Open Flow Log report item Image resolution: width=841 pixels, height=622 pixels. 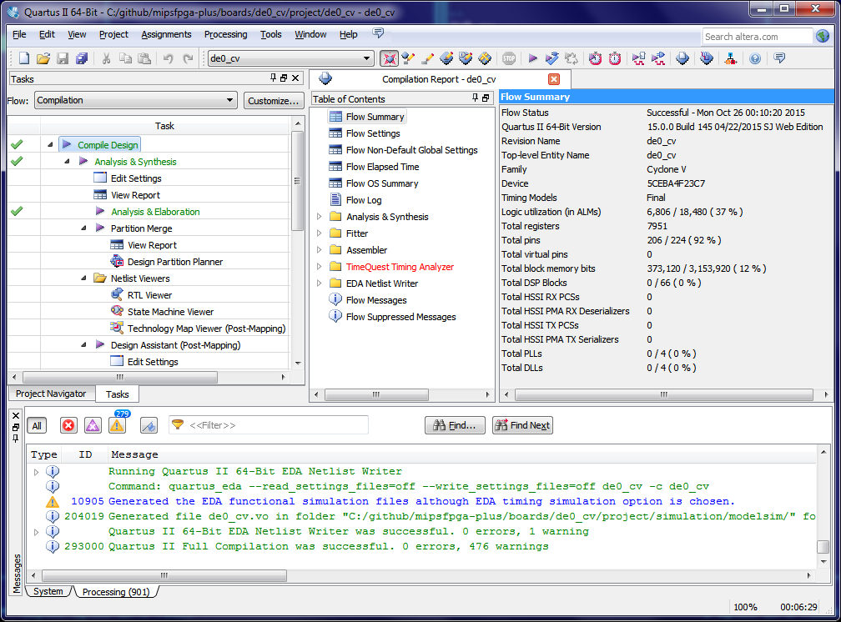(364, 200)
